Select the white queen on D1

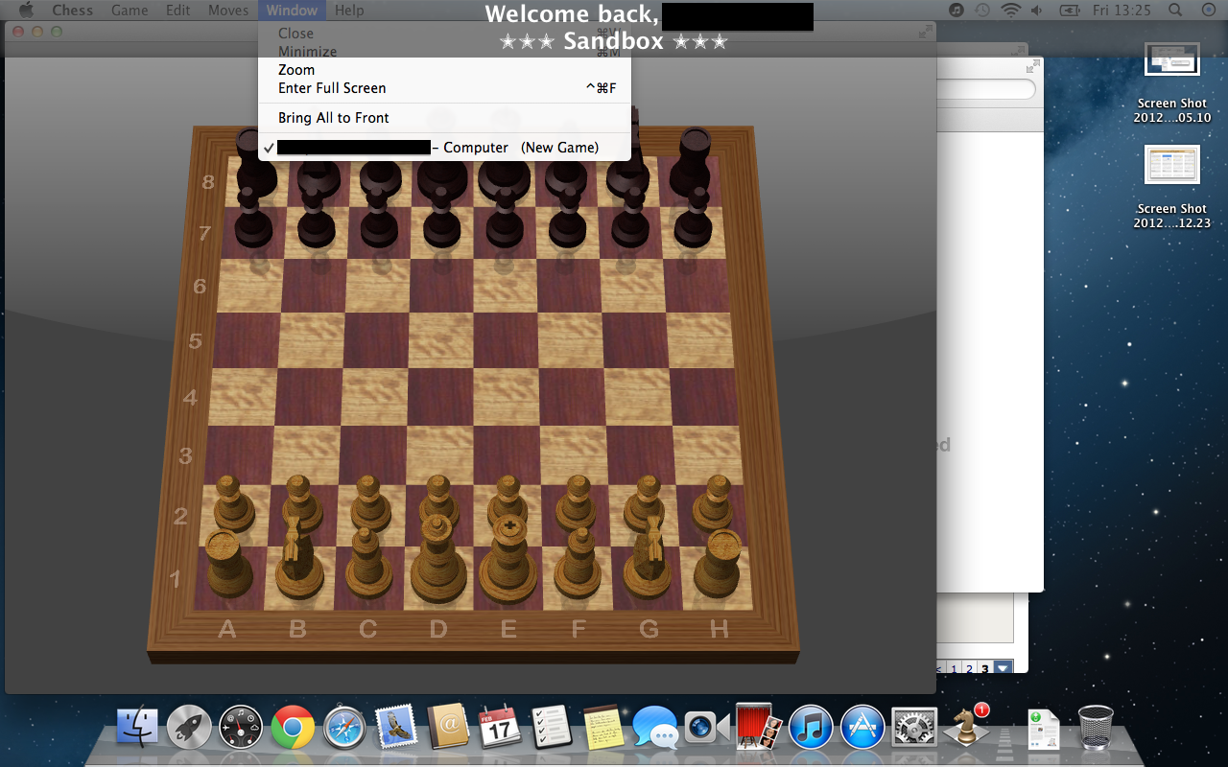point(438,560)
